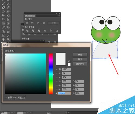Enable the 仅限 Web 颜色 checkbox
Image resolution: width=135 pixels, height=114 pixels.
coord(6,97)
